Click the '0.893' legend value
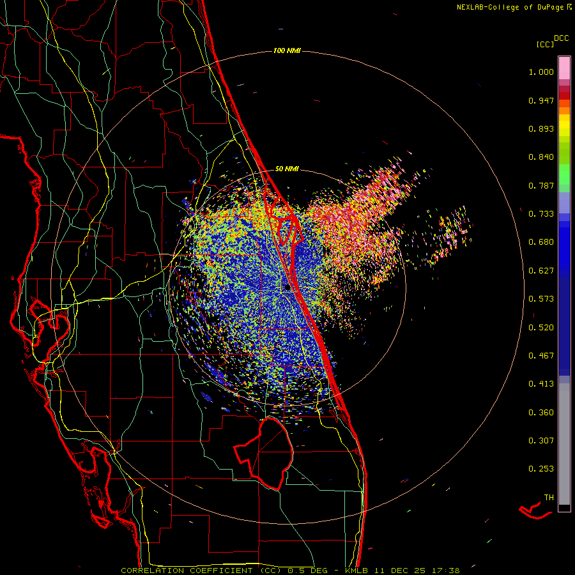 click(541, 128)
